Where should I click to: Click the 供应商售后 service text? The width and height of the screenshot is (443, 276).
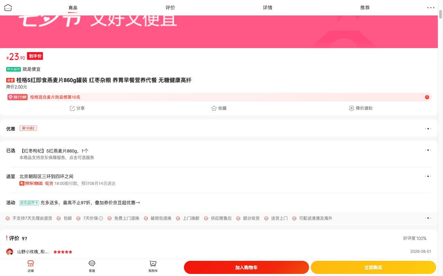[x=221, y=218]
